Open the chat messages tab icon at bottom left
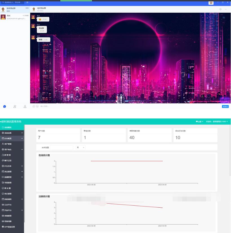The image size is (231, 233). coord(5,106)
